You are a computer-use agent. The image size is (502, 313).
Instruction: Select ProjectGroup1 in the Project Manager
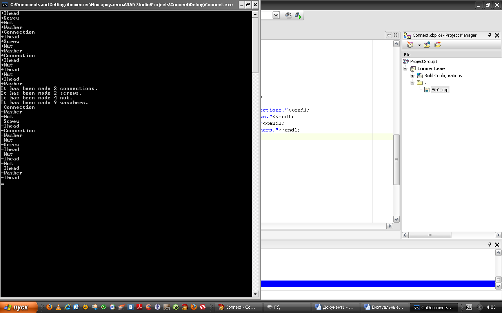424,61
